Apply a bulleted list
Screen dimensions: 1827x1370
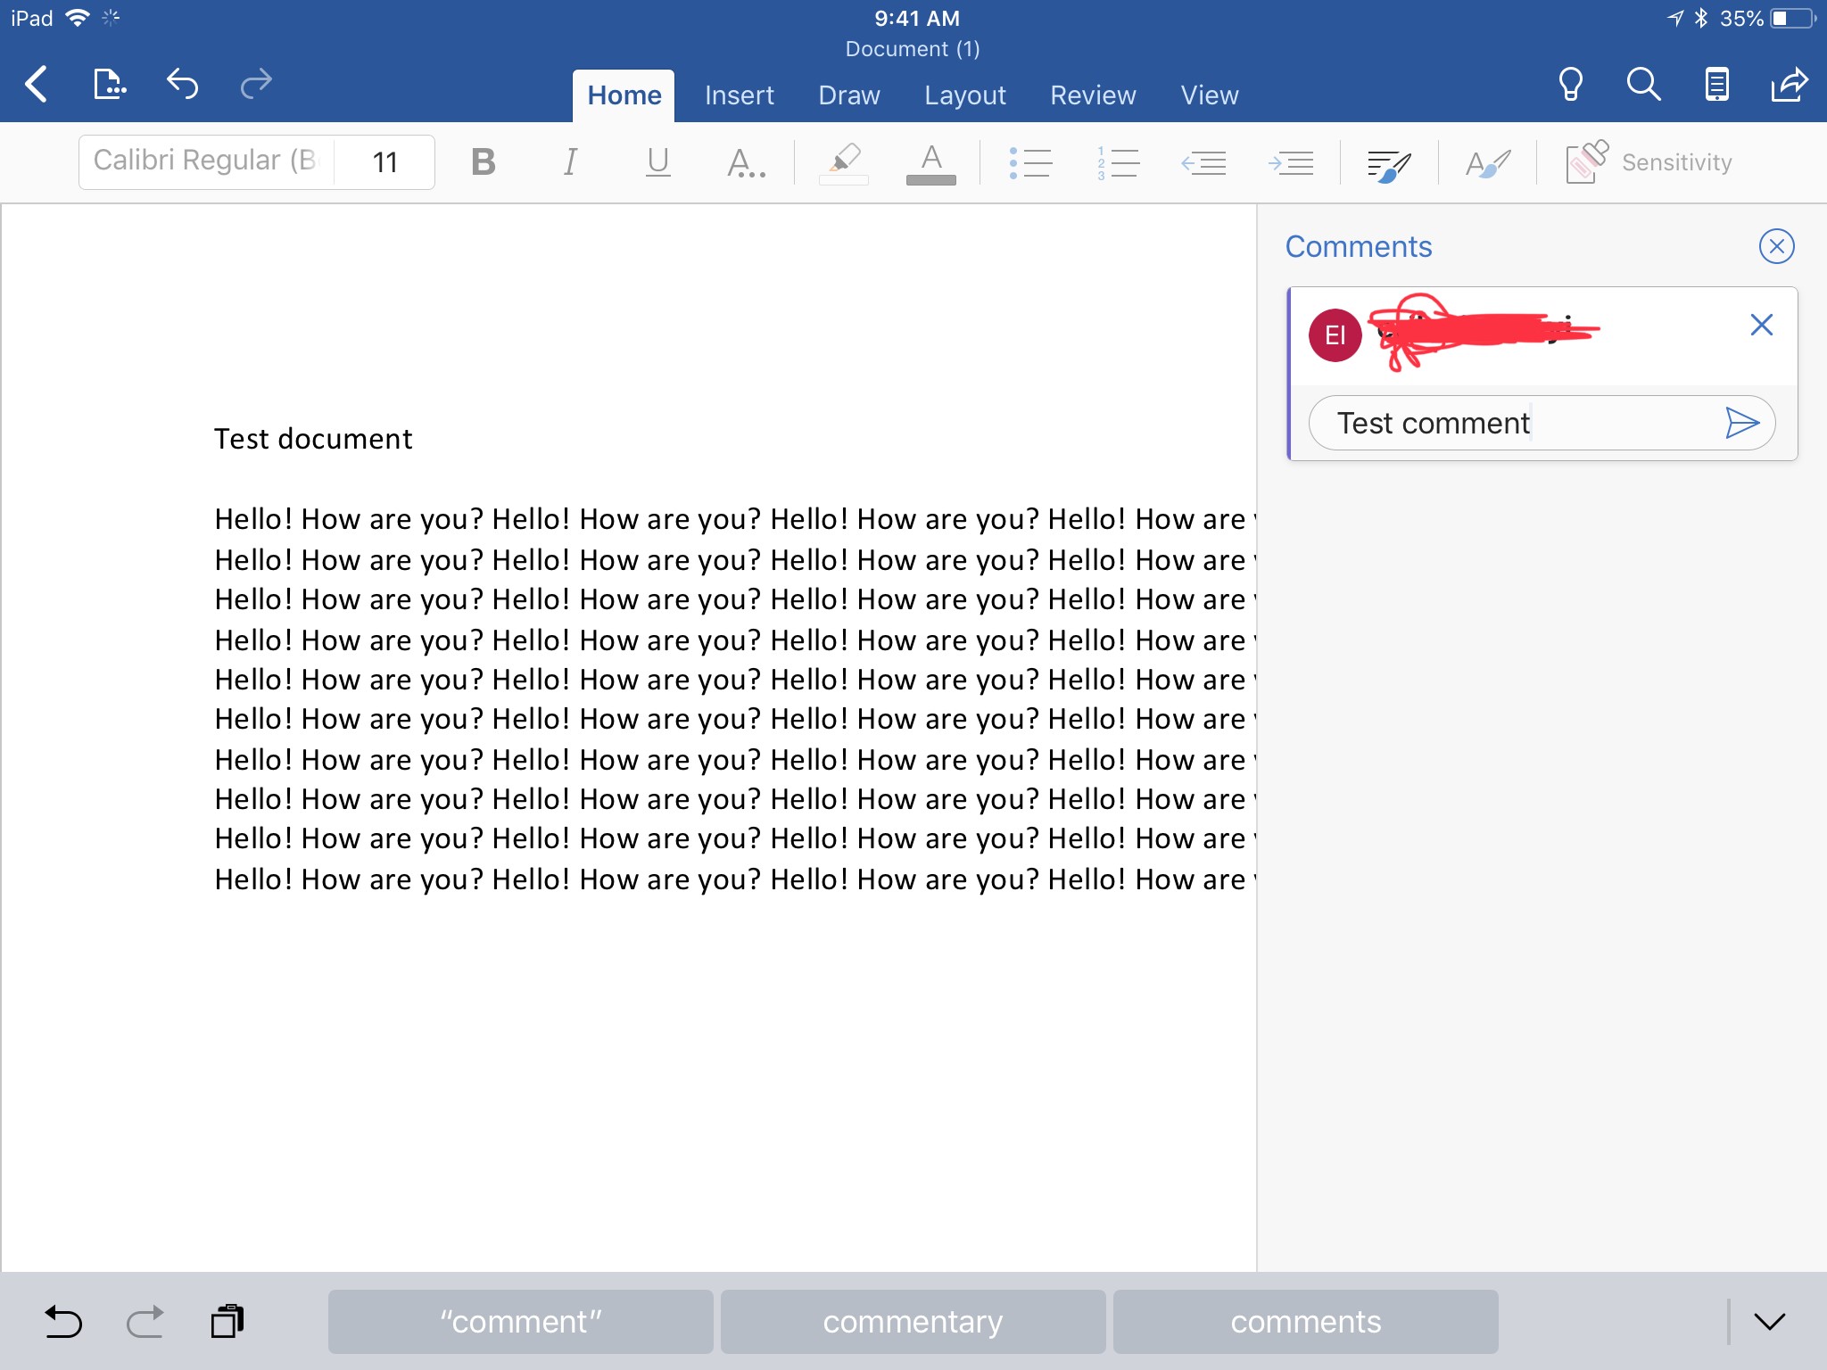tap(1030, 162)
